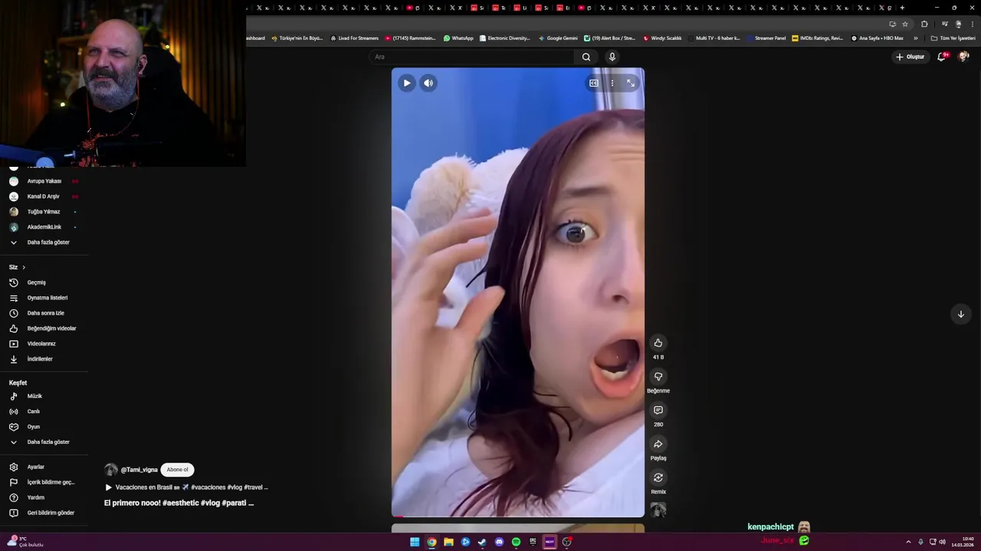Click the Beğenme dislike button
This screenshot has width=981, height=551.
658,377
